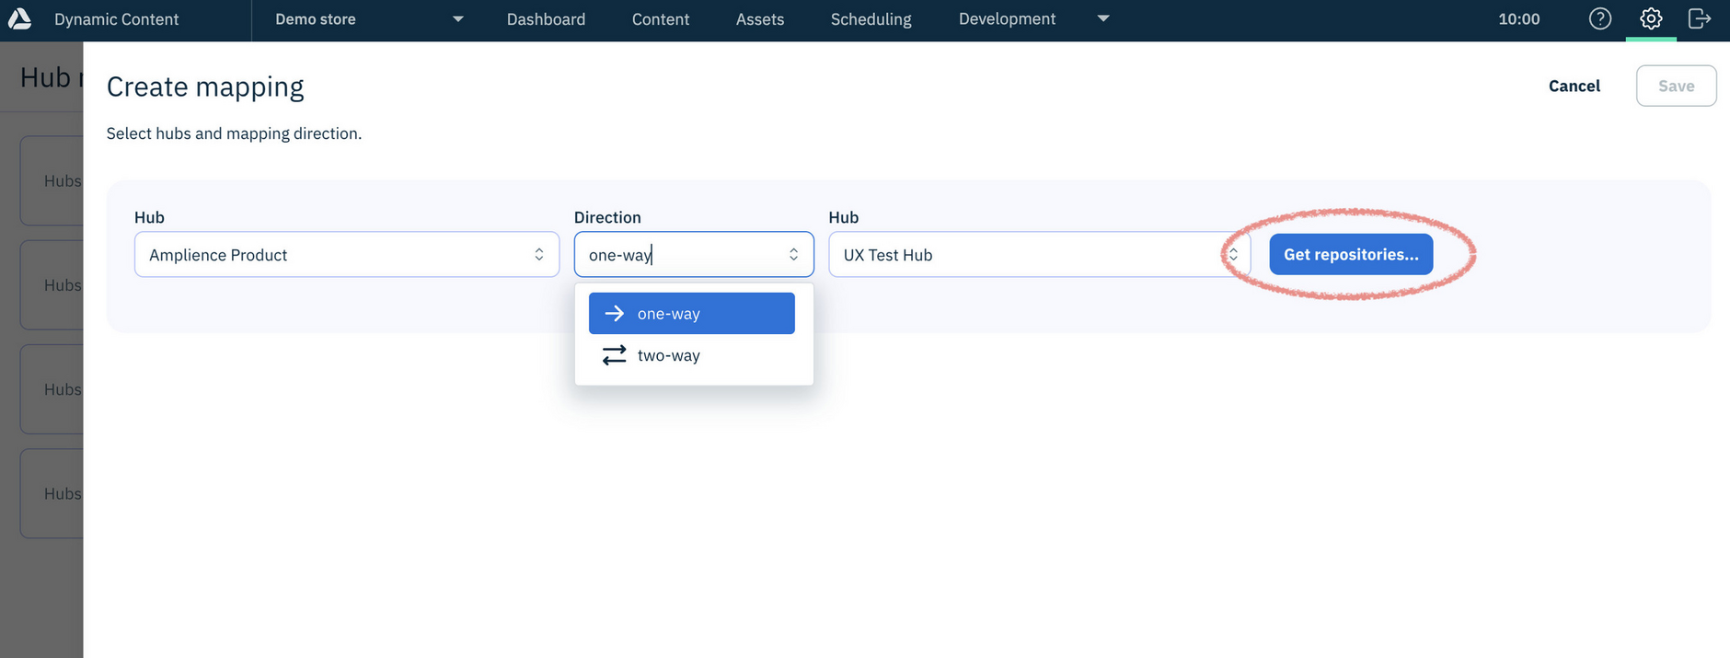
Task: Switch to the Scheduling tab
Action: click(x=871, y=19)
